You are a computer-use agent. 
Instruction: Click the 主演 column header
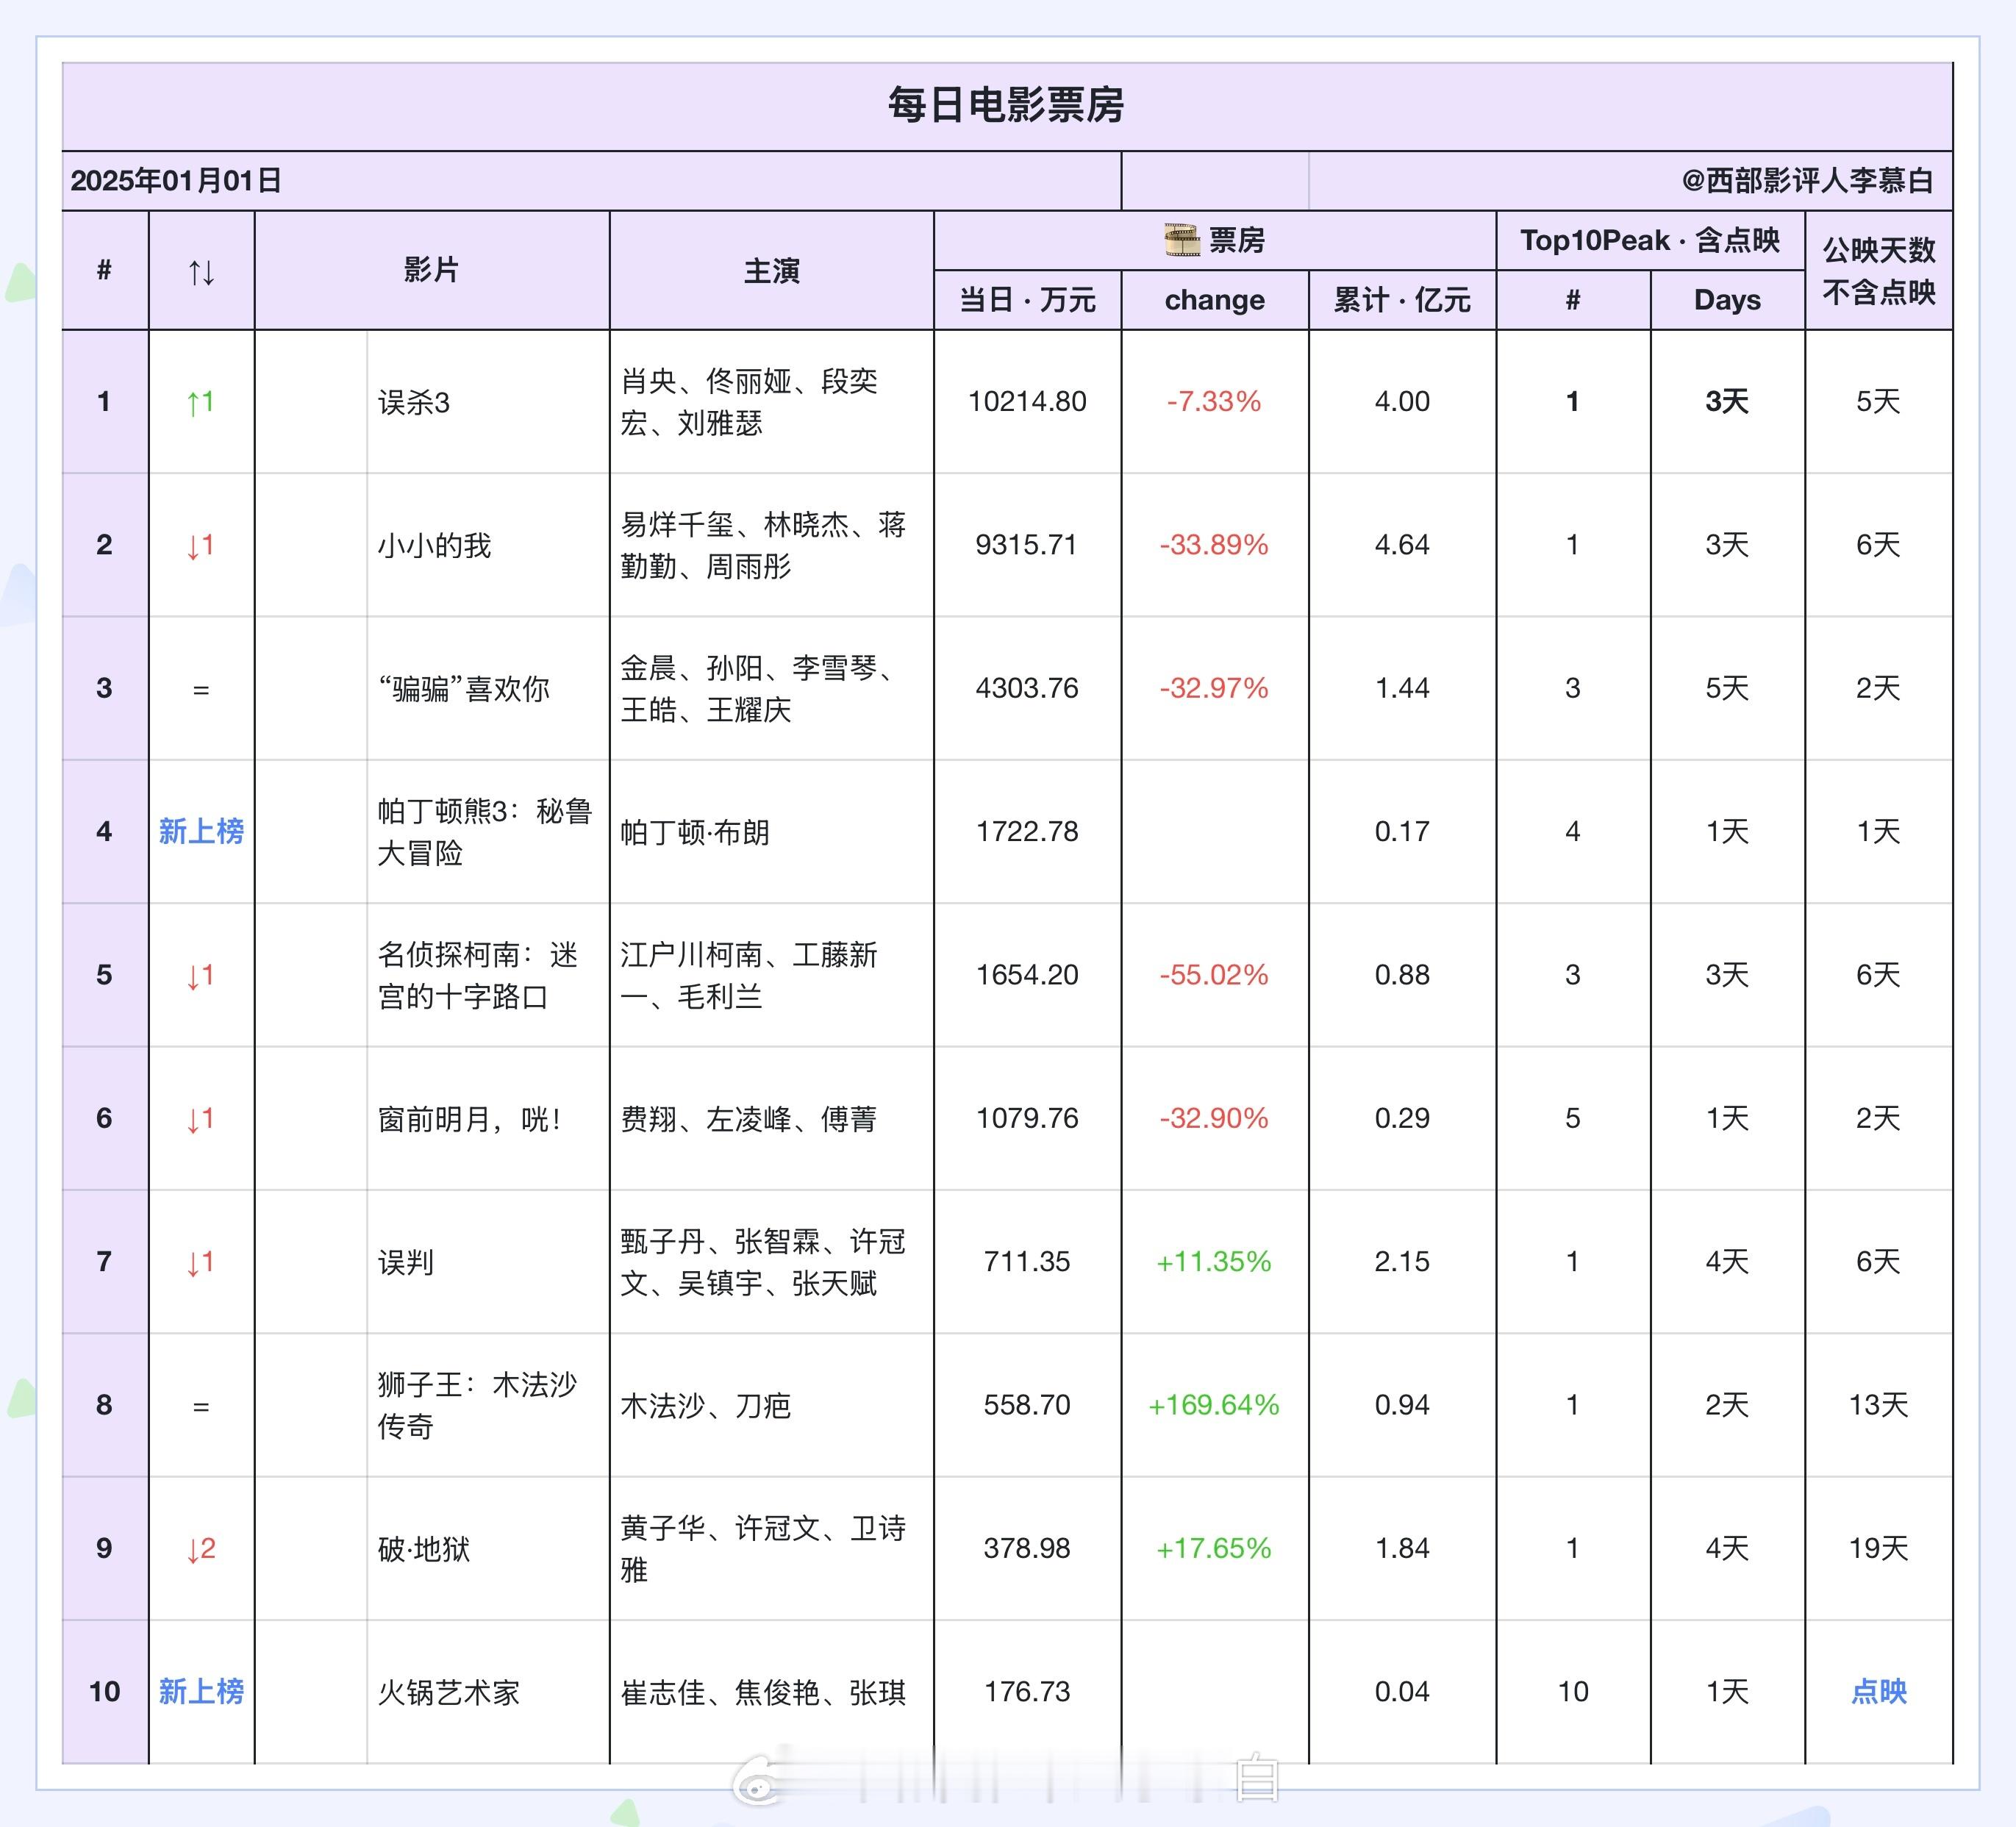(x=771, y=270)
